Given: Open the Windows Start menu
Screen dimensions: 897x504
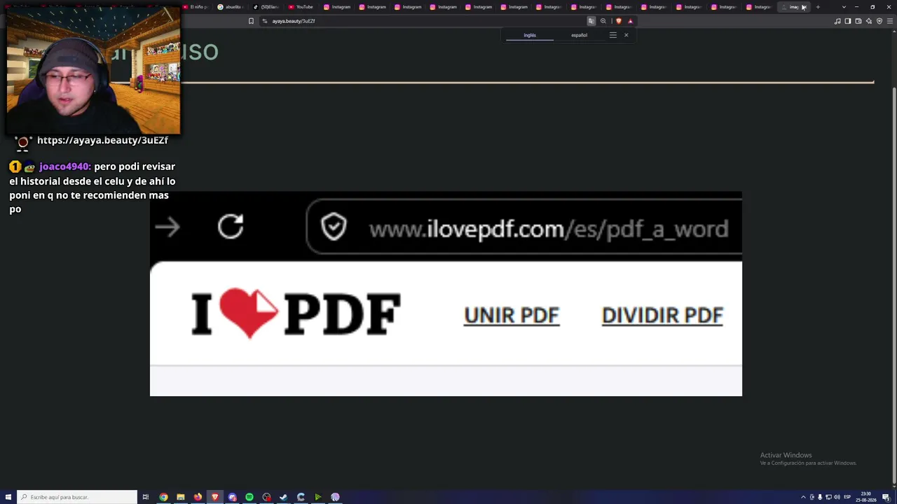Looking at the screenshot, I should click(8, 497).
